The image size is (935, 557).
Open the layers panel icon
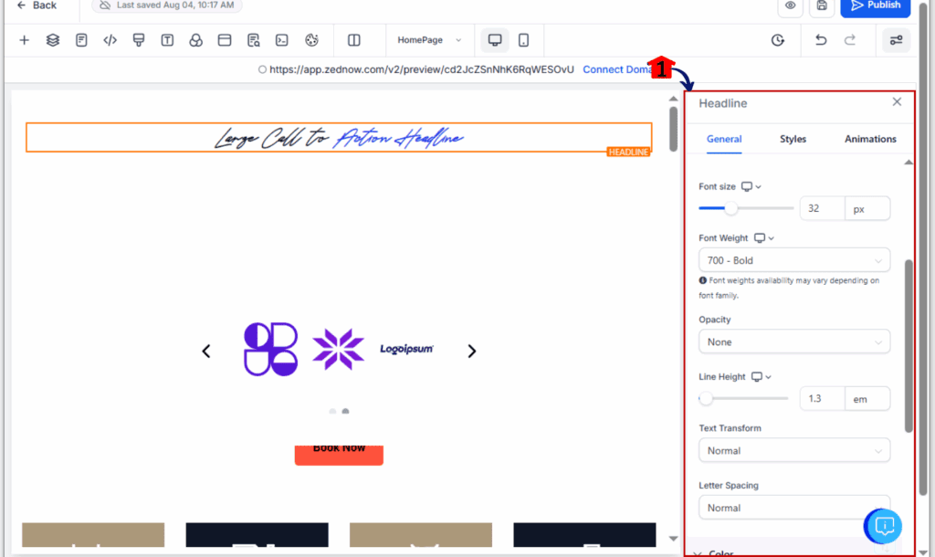52,40
